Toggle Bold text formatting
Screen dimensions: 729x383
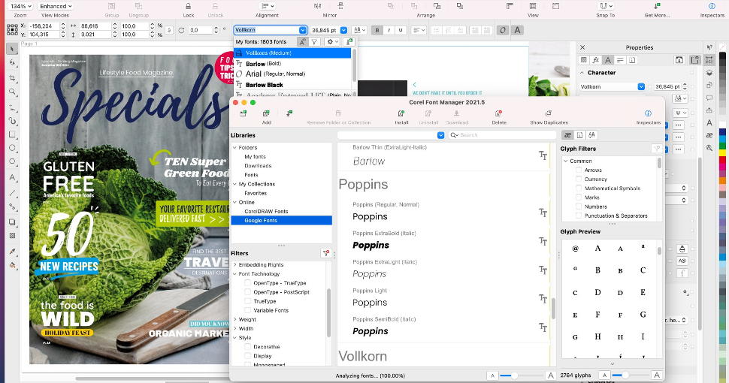point(377,30)
